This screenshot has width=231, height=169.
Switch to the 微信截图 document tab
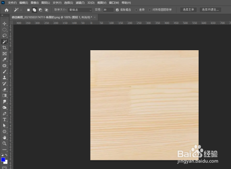click(x=52, y=17)
